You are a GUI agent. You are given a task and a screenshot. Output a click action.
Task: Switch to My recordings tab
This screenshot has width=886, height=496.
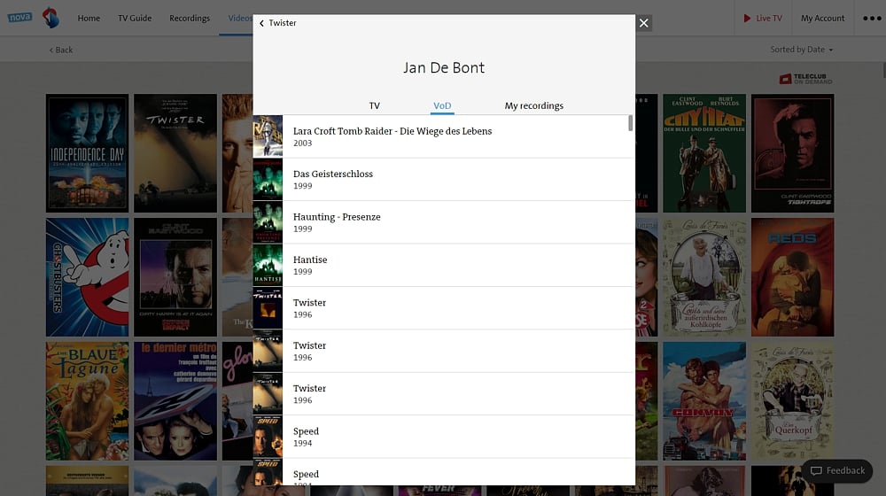click(x=533, y=105)
